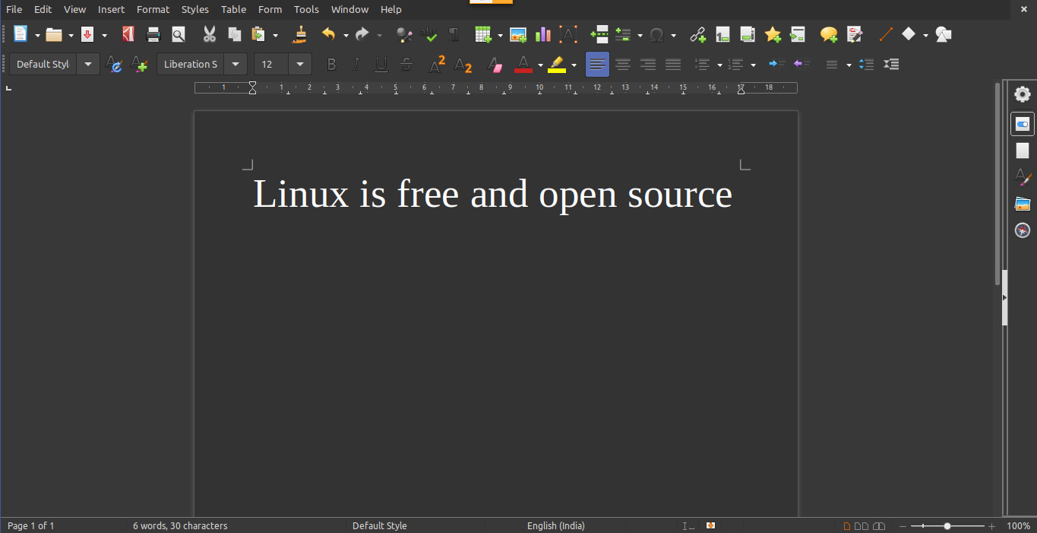Toggle formatting marks display
Image resolution: width=1037 pixels, height=533 pixels.
[x=454, y=34]
